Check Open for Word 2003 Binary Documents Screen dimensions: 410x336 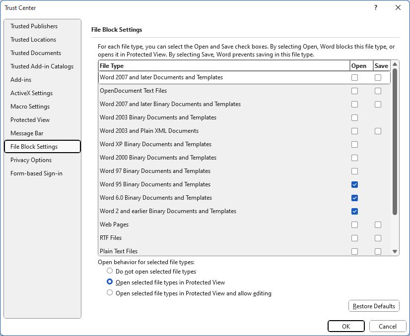click(354, 118)
